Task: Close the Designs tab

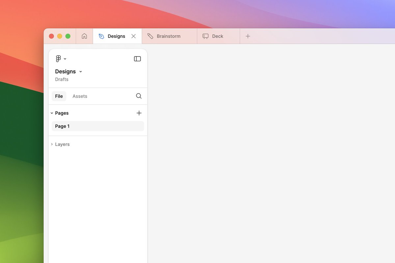Action: click(133, 36)
